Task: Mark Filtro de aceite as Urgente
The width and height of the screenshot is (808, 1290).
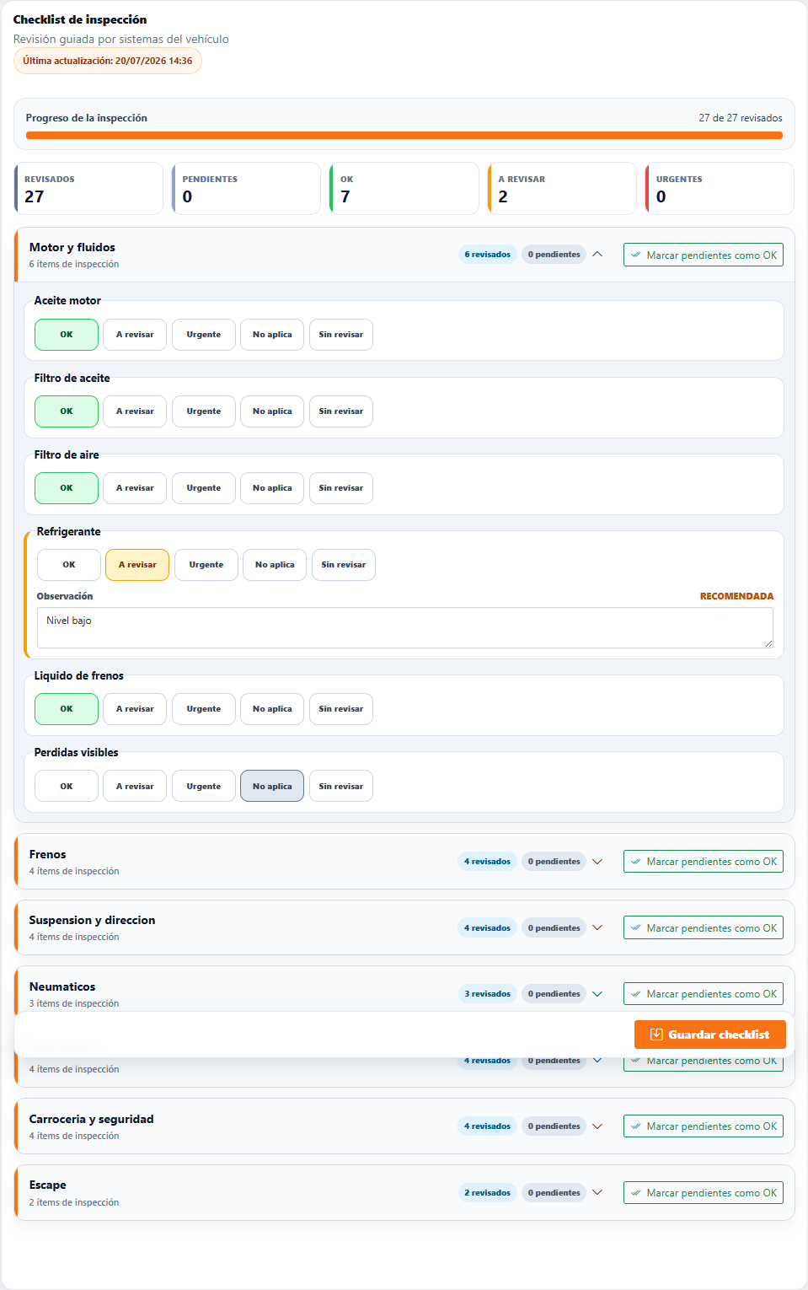Action: (x=204, y=411)
